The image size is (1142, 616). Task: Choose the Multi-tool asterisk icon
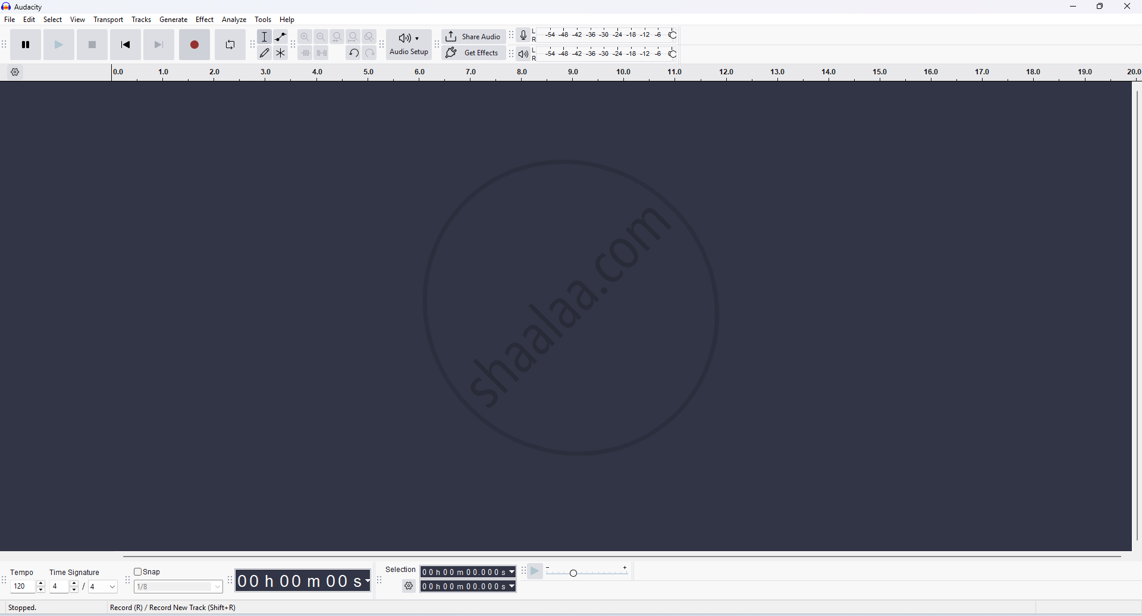[x=281, y=53]
